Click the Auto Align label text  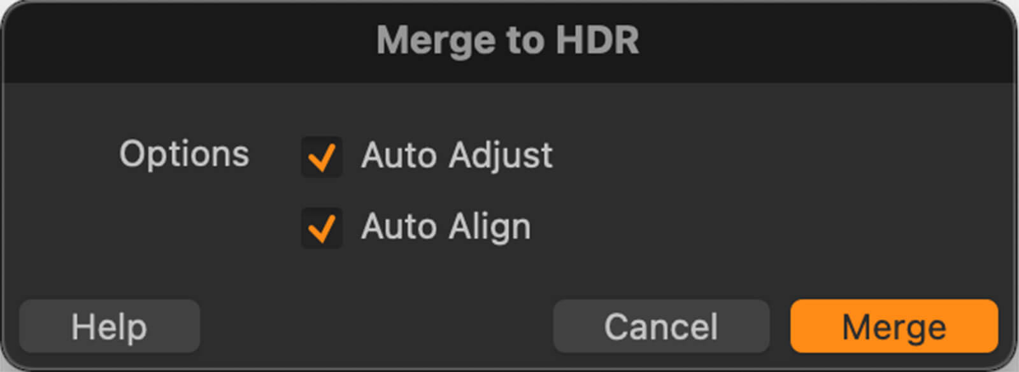tap(446, 226)
